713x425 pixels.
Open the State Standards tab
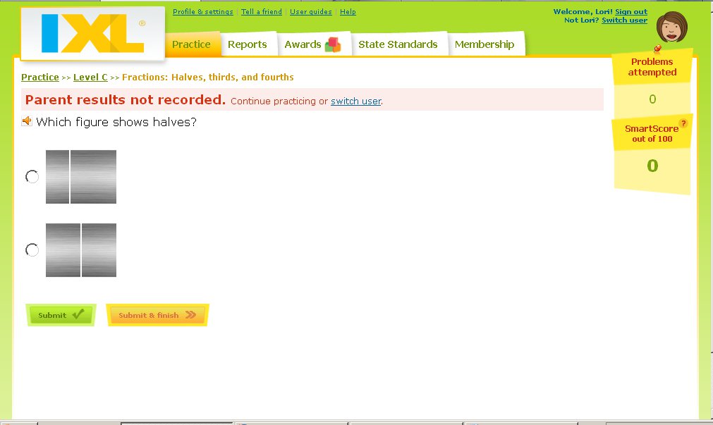pyautogui.click(x=399, y=44)
